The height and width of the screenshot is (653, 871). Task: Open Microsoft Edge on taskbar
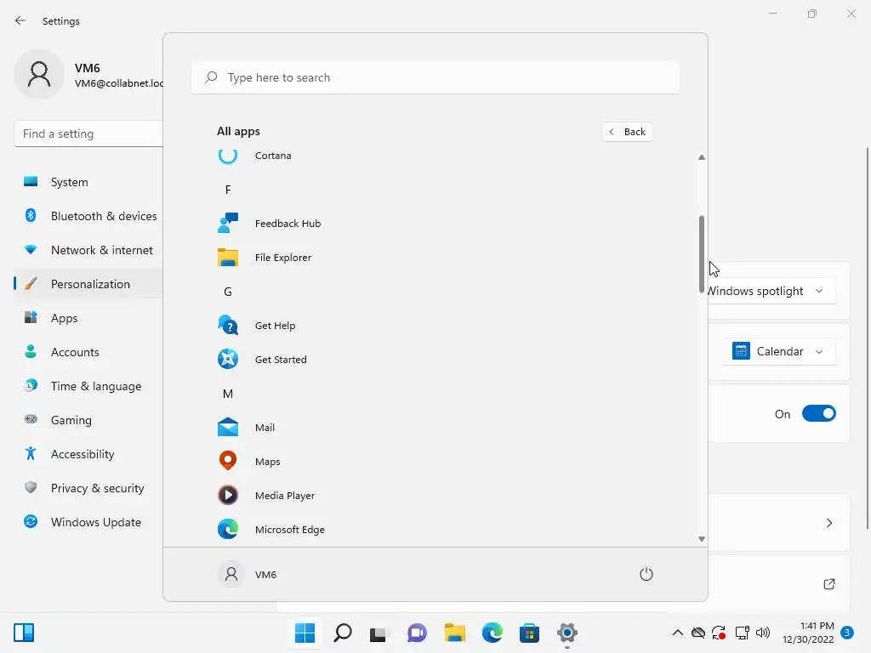pyautogui.click(x=492, y=633)
